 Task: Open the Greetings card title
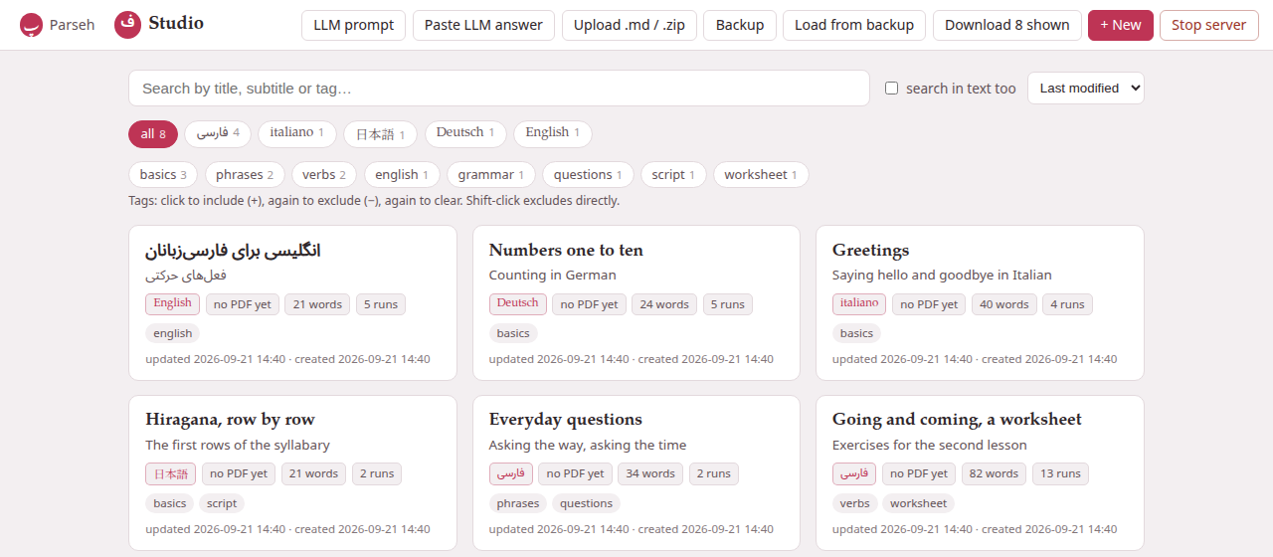click(x=870, y=251)
